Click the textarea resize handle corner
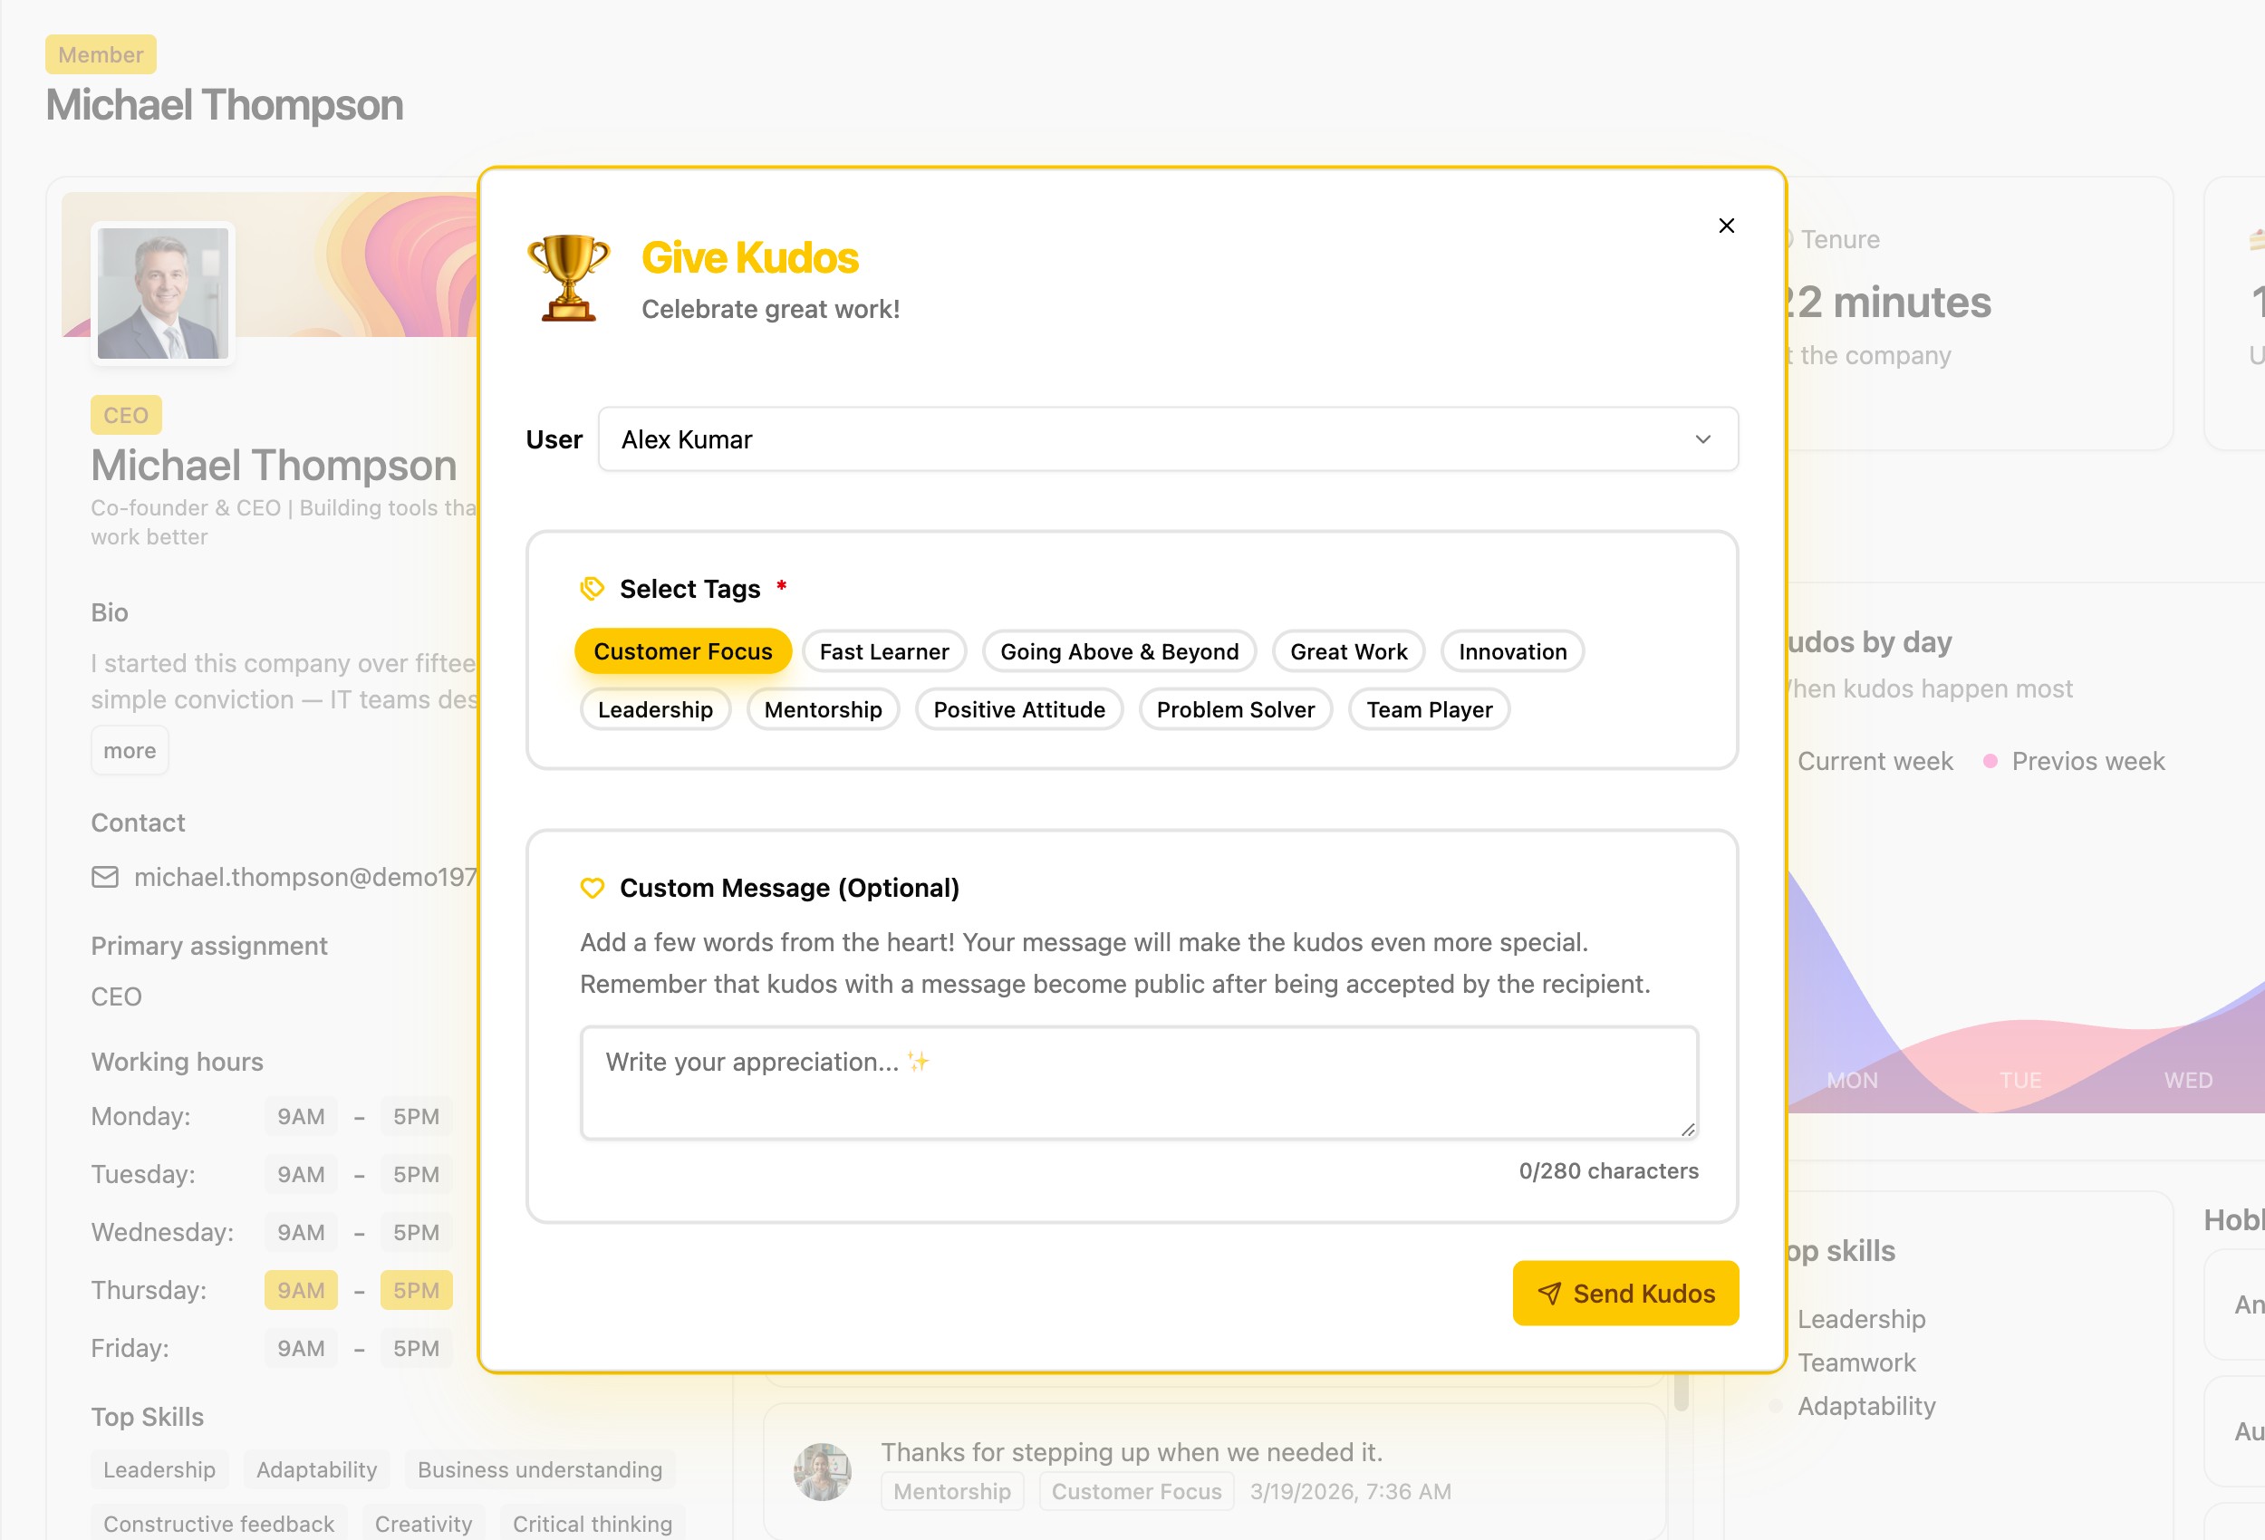The width and height of the screenshot is (2265, 1540). pyautogui.click(x=1688, y=1129)
